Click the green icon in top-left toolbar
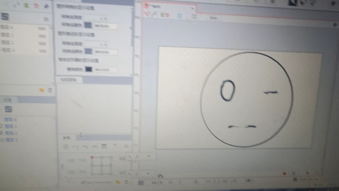Viewport: 339px width, 191px height. click(26, 6)
